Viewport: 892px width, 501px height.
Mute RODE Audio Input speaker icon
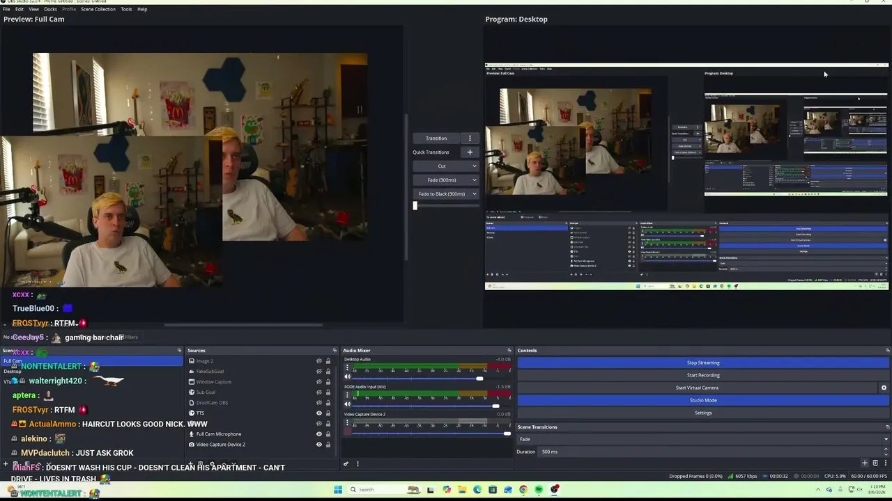pyautogui.click(x=348, y=404)
